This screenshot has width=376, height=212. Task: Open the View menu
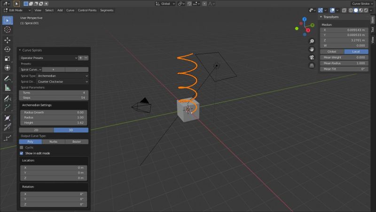click(x=38, y=10)
